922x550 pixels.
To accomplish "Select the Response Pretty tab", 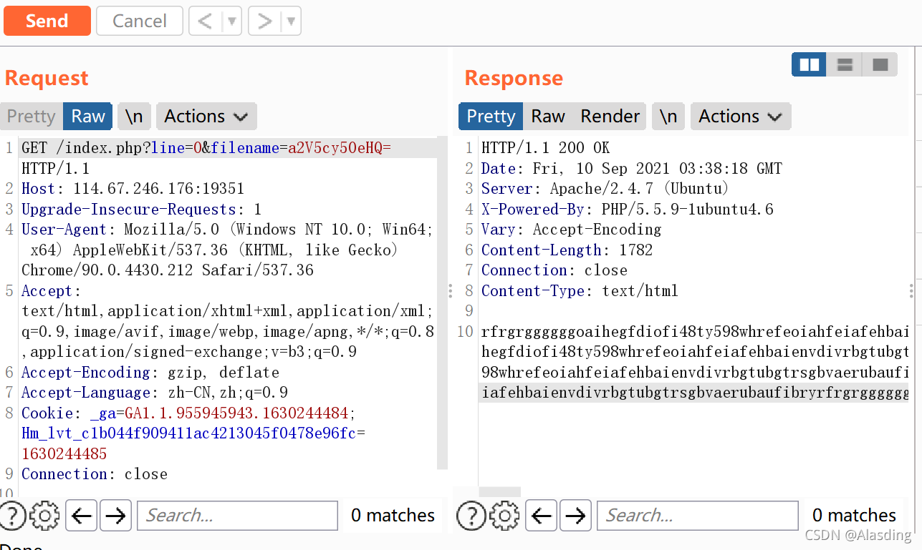I will coord(491,116).
